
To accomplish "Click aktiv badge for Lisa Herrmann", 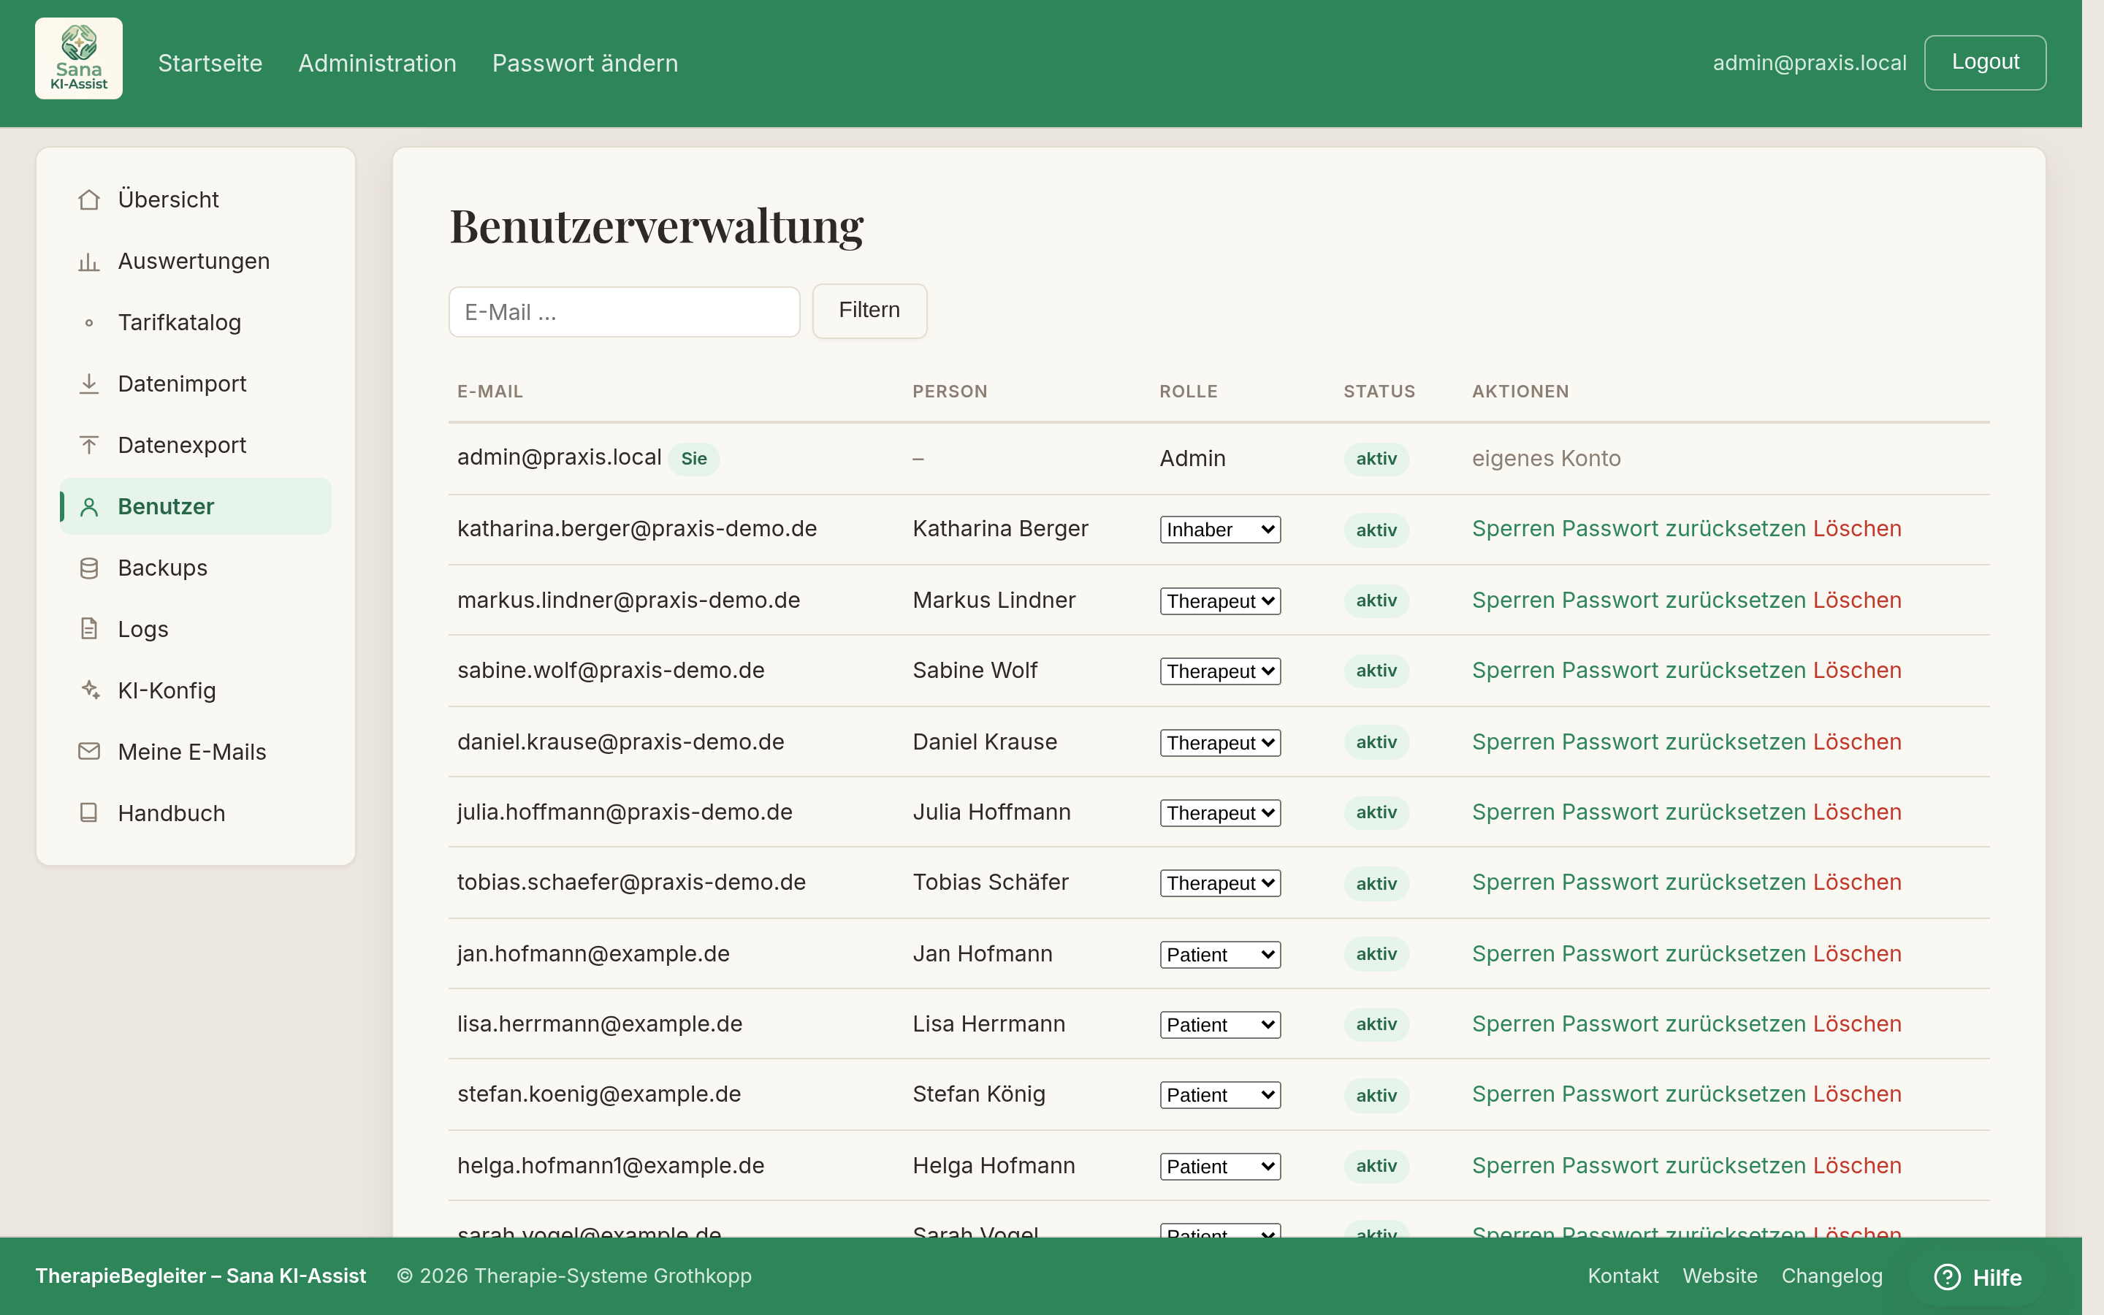I will coord(1376,1024).
